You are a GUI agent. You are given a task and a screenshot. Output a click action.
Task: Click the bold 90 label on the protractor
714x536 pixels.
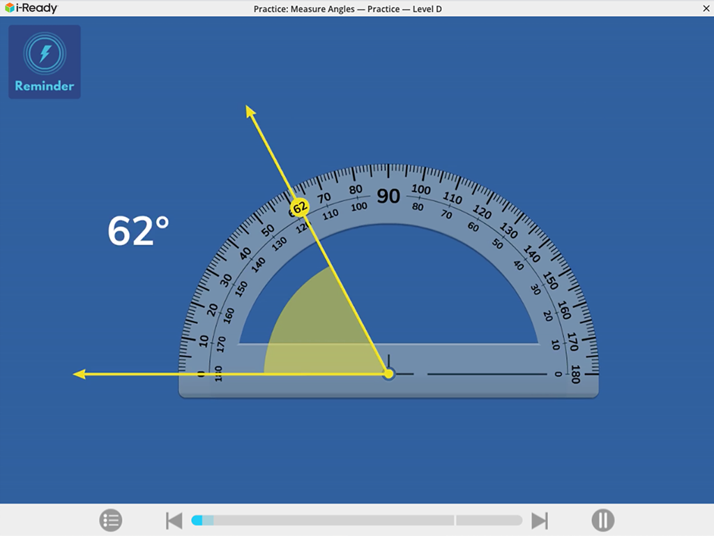click(388, 196)
